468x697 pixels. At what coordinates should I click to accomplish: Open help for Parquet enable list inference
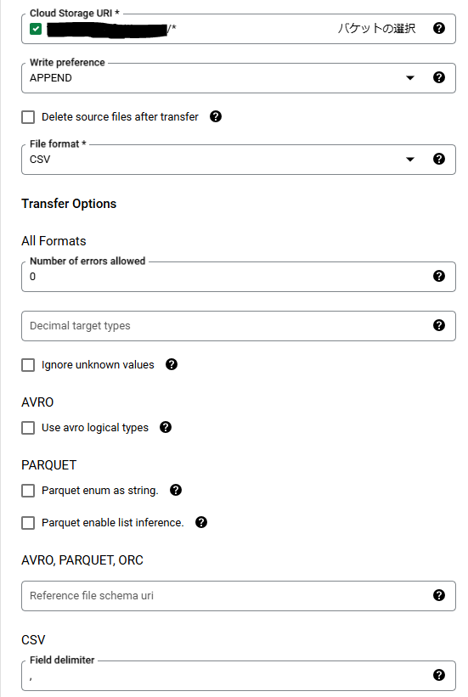tap(201, 522)
